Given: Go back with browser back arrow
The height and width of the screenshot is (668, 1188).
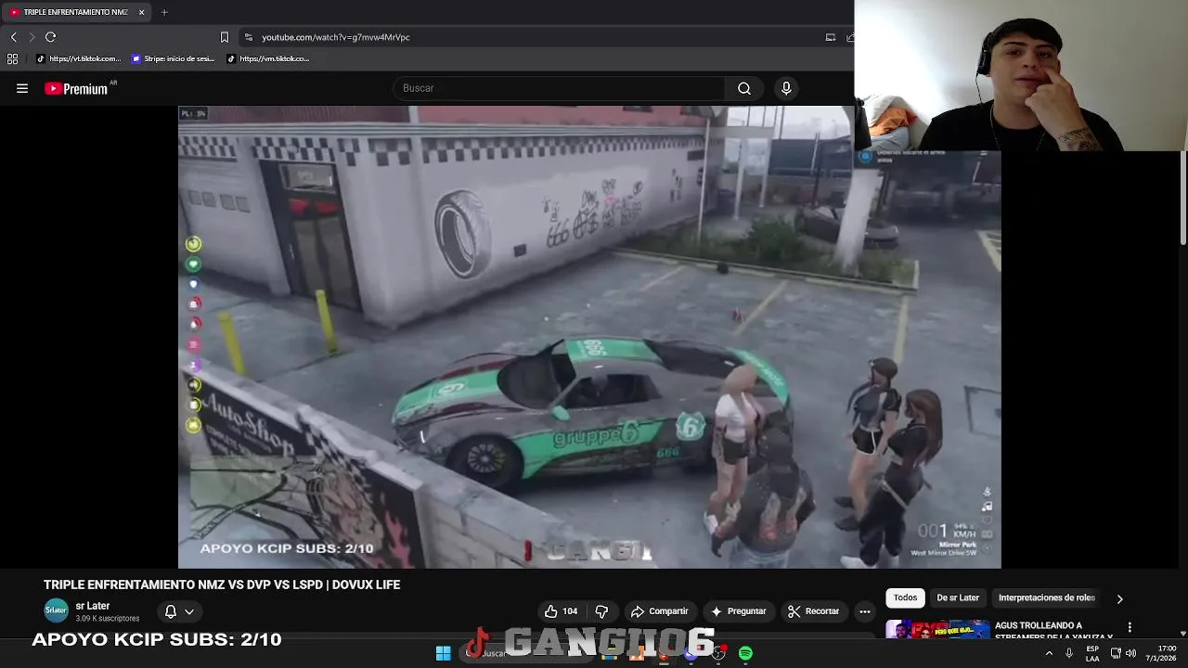Looking at the screenshot, I should (x=14, y=37).
